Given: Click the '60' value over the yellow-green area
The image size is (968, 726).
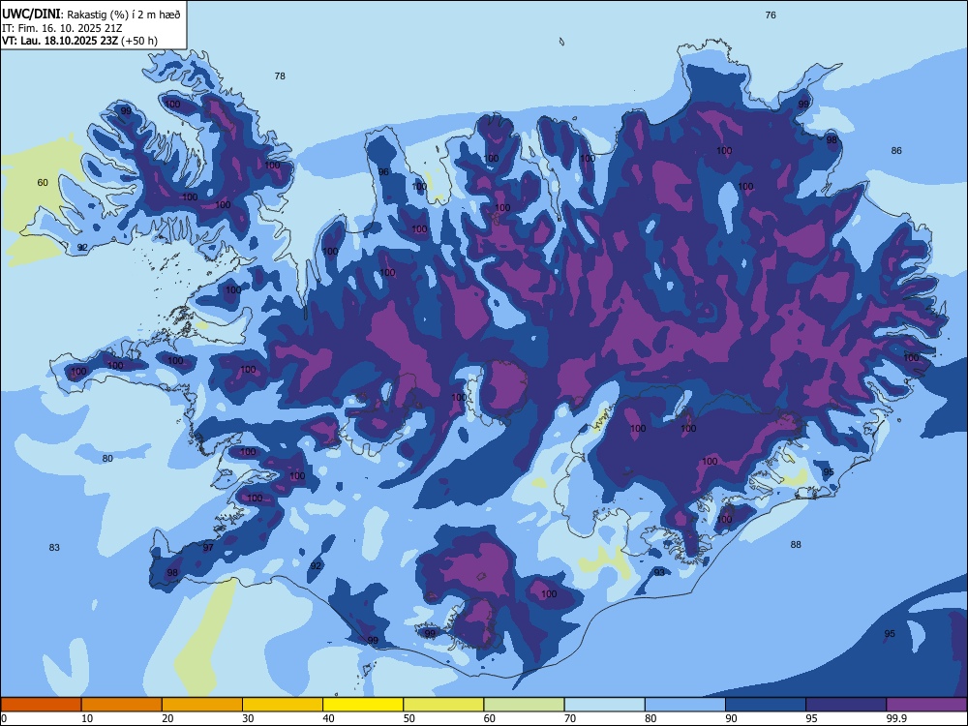Looking at the screenshot, I should point(43,182).
